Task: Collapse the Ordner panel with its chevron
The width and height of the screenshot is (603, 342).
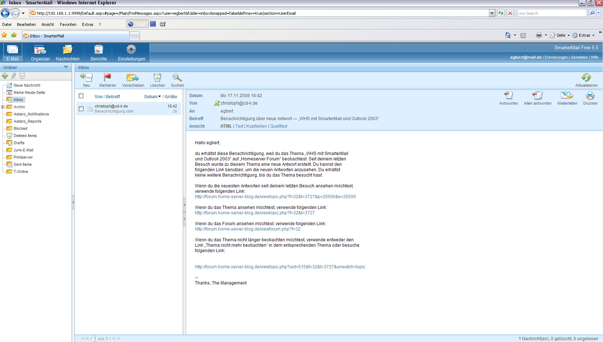Action: [66, 67]
